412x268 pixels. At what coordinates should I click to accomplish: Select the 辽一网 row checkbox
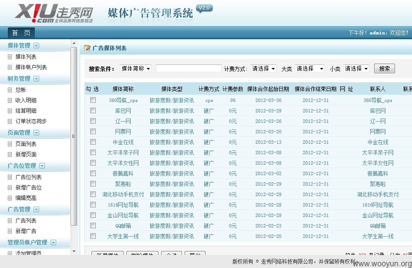point(93,121)
